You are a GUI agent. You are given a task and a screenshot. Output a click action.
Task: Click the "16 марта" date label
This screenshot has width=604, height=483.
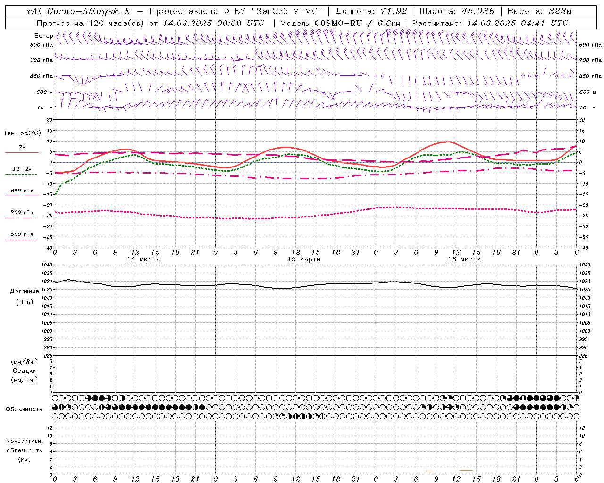click(x=464, y=259)
